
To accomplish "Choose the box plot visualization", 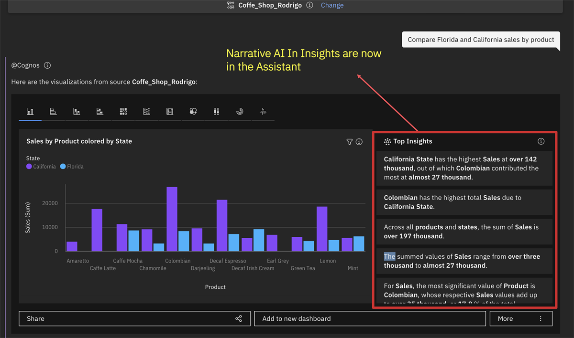I will click(x=216, y=111).
